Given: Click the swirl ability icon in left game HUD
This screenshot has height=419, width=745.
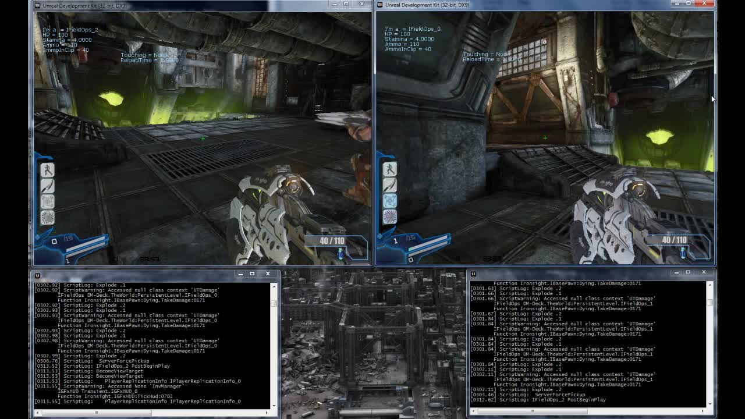Looking at the screenshot, I should [47, 218].
